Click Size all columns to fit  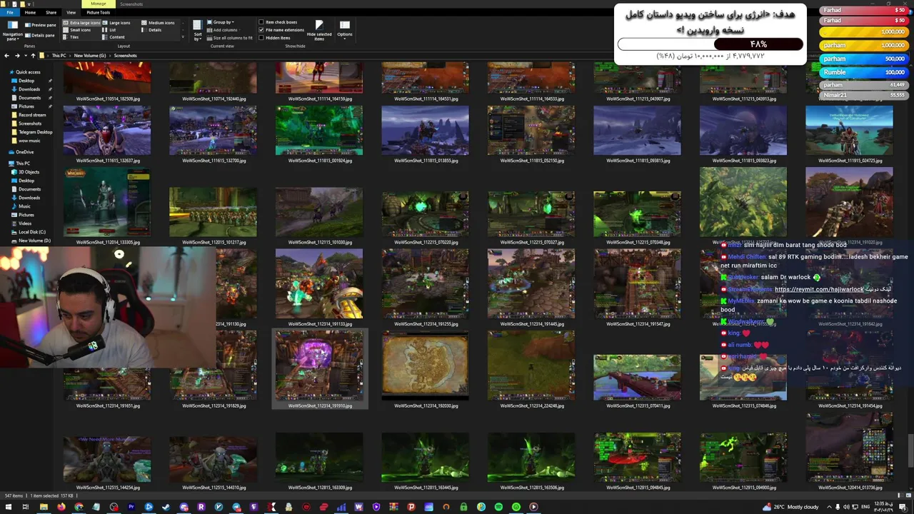tap(230, 38)
